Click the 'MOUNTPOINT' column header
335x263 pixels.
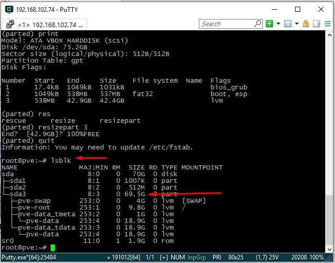coord(202,167)
